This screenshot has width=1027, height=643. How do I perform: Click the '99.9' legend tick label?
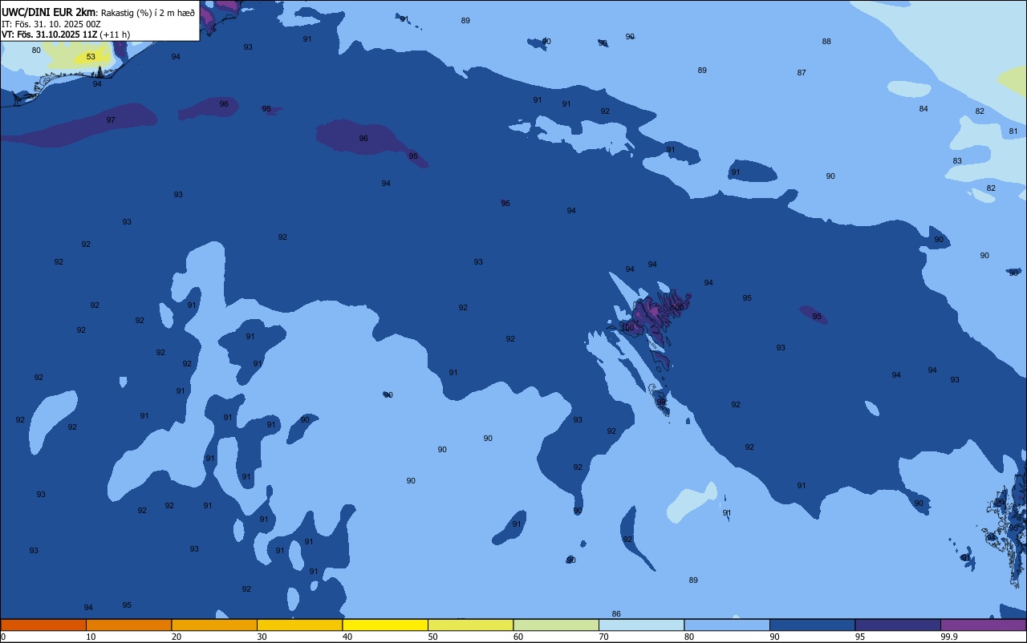click(949, 637)
